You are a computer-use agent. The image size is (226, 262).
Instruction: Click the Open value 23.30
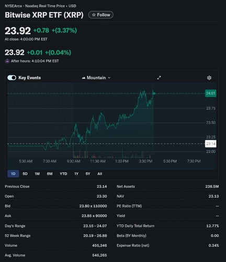point(102,196)
